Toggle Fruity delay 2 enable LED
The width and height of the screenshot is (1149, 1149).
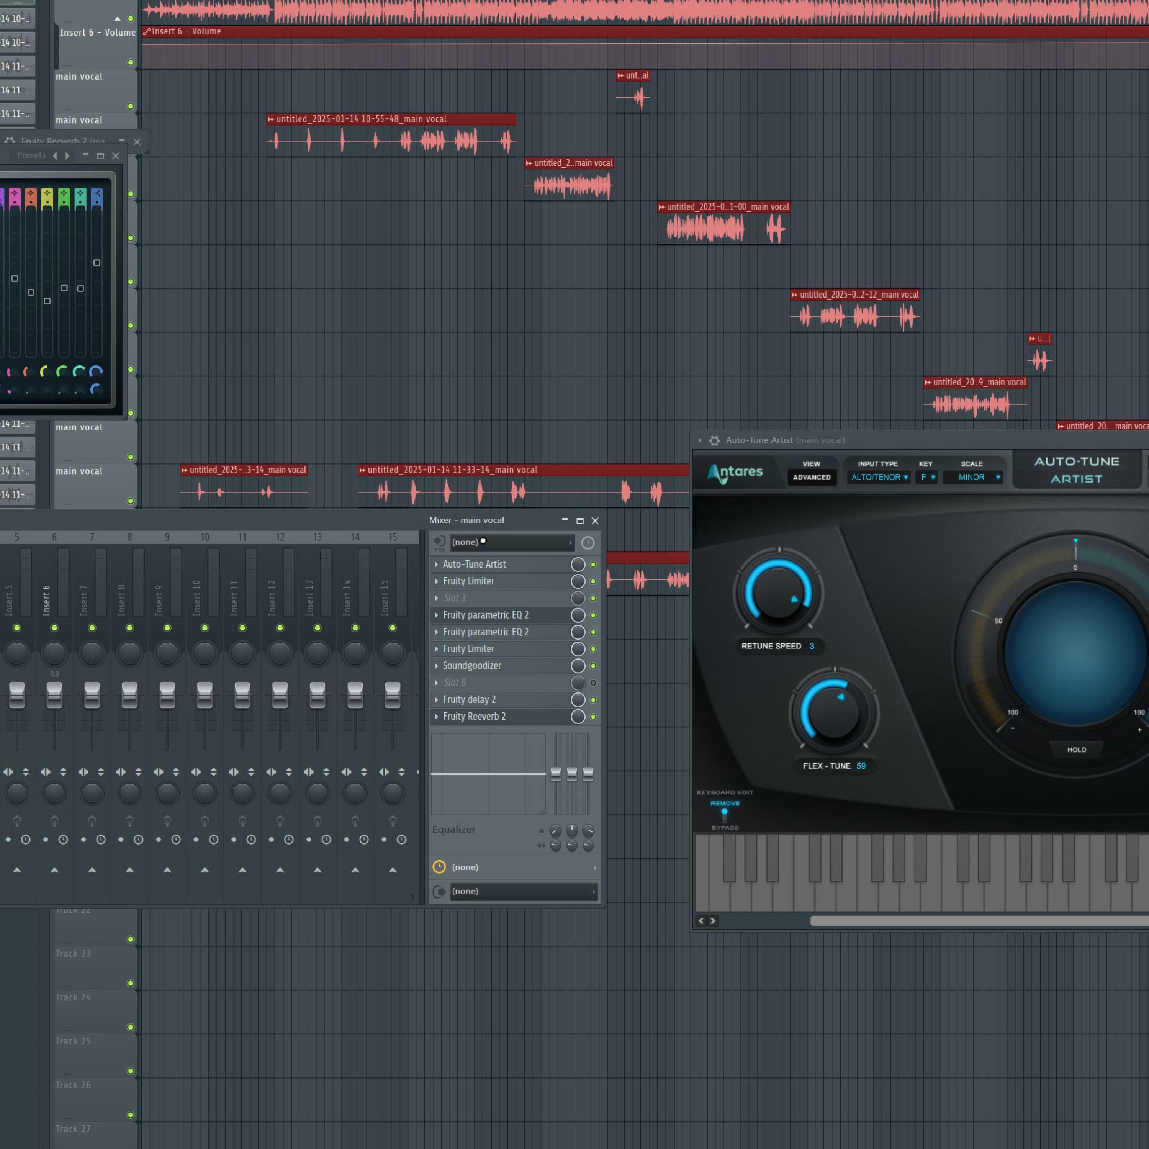(x=593, y=700)
